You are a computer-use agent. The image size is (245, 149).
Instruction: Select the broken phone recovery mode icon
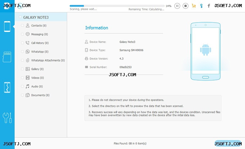point(7,88)
